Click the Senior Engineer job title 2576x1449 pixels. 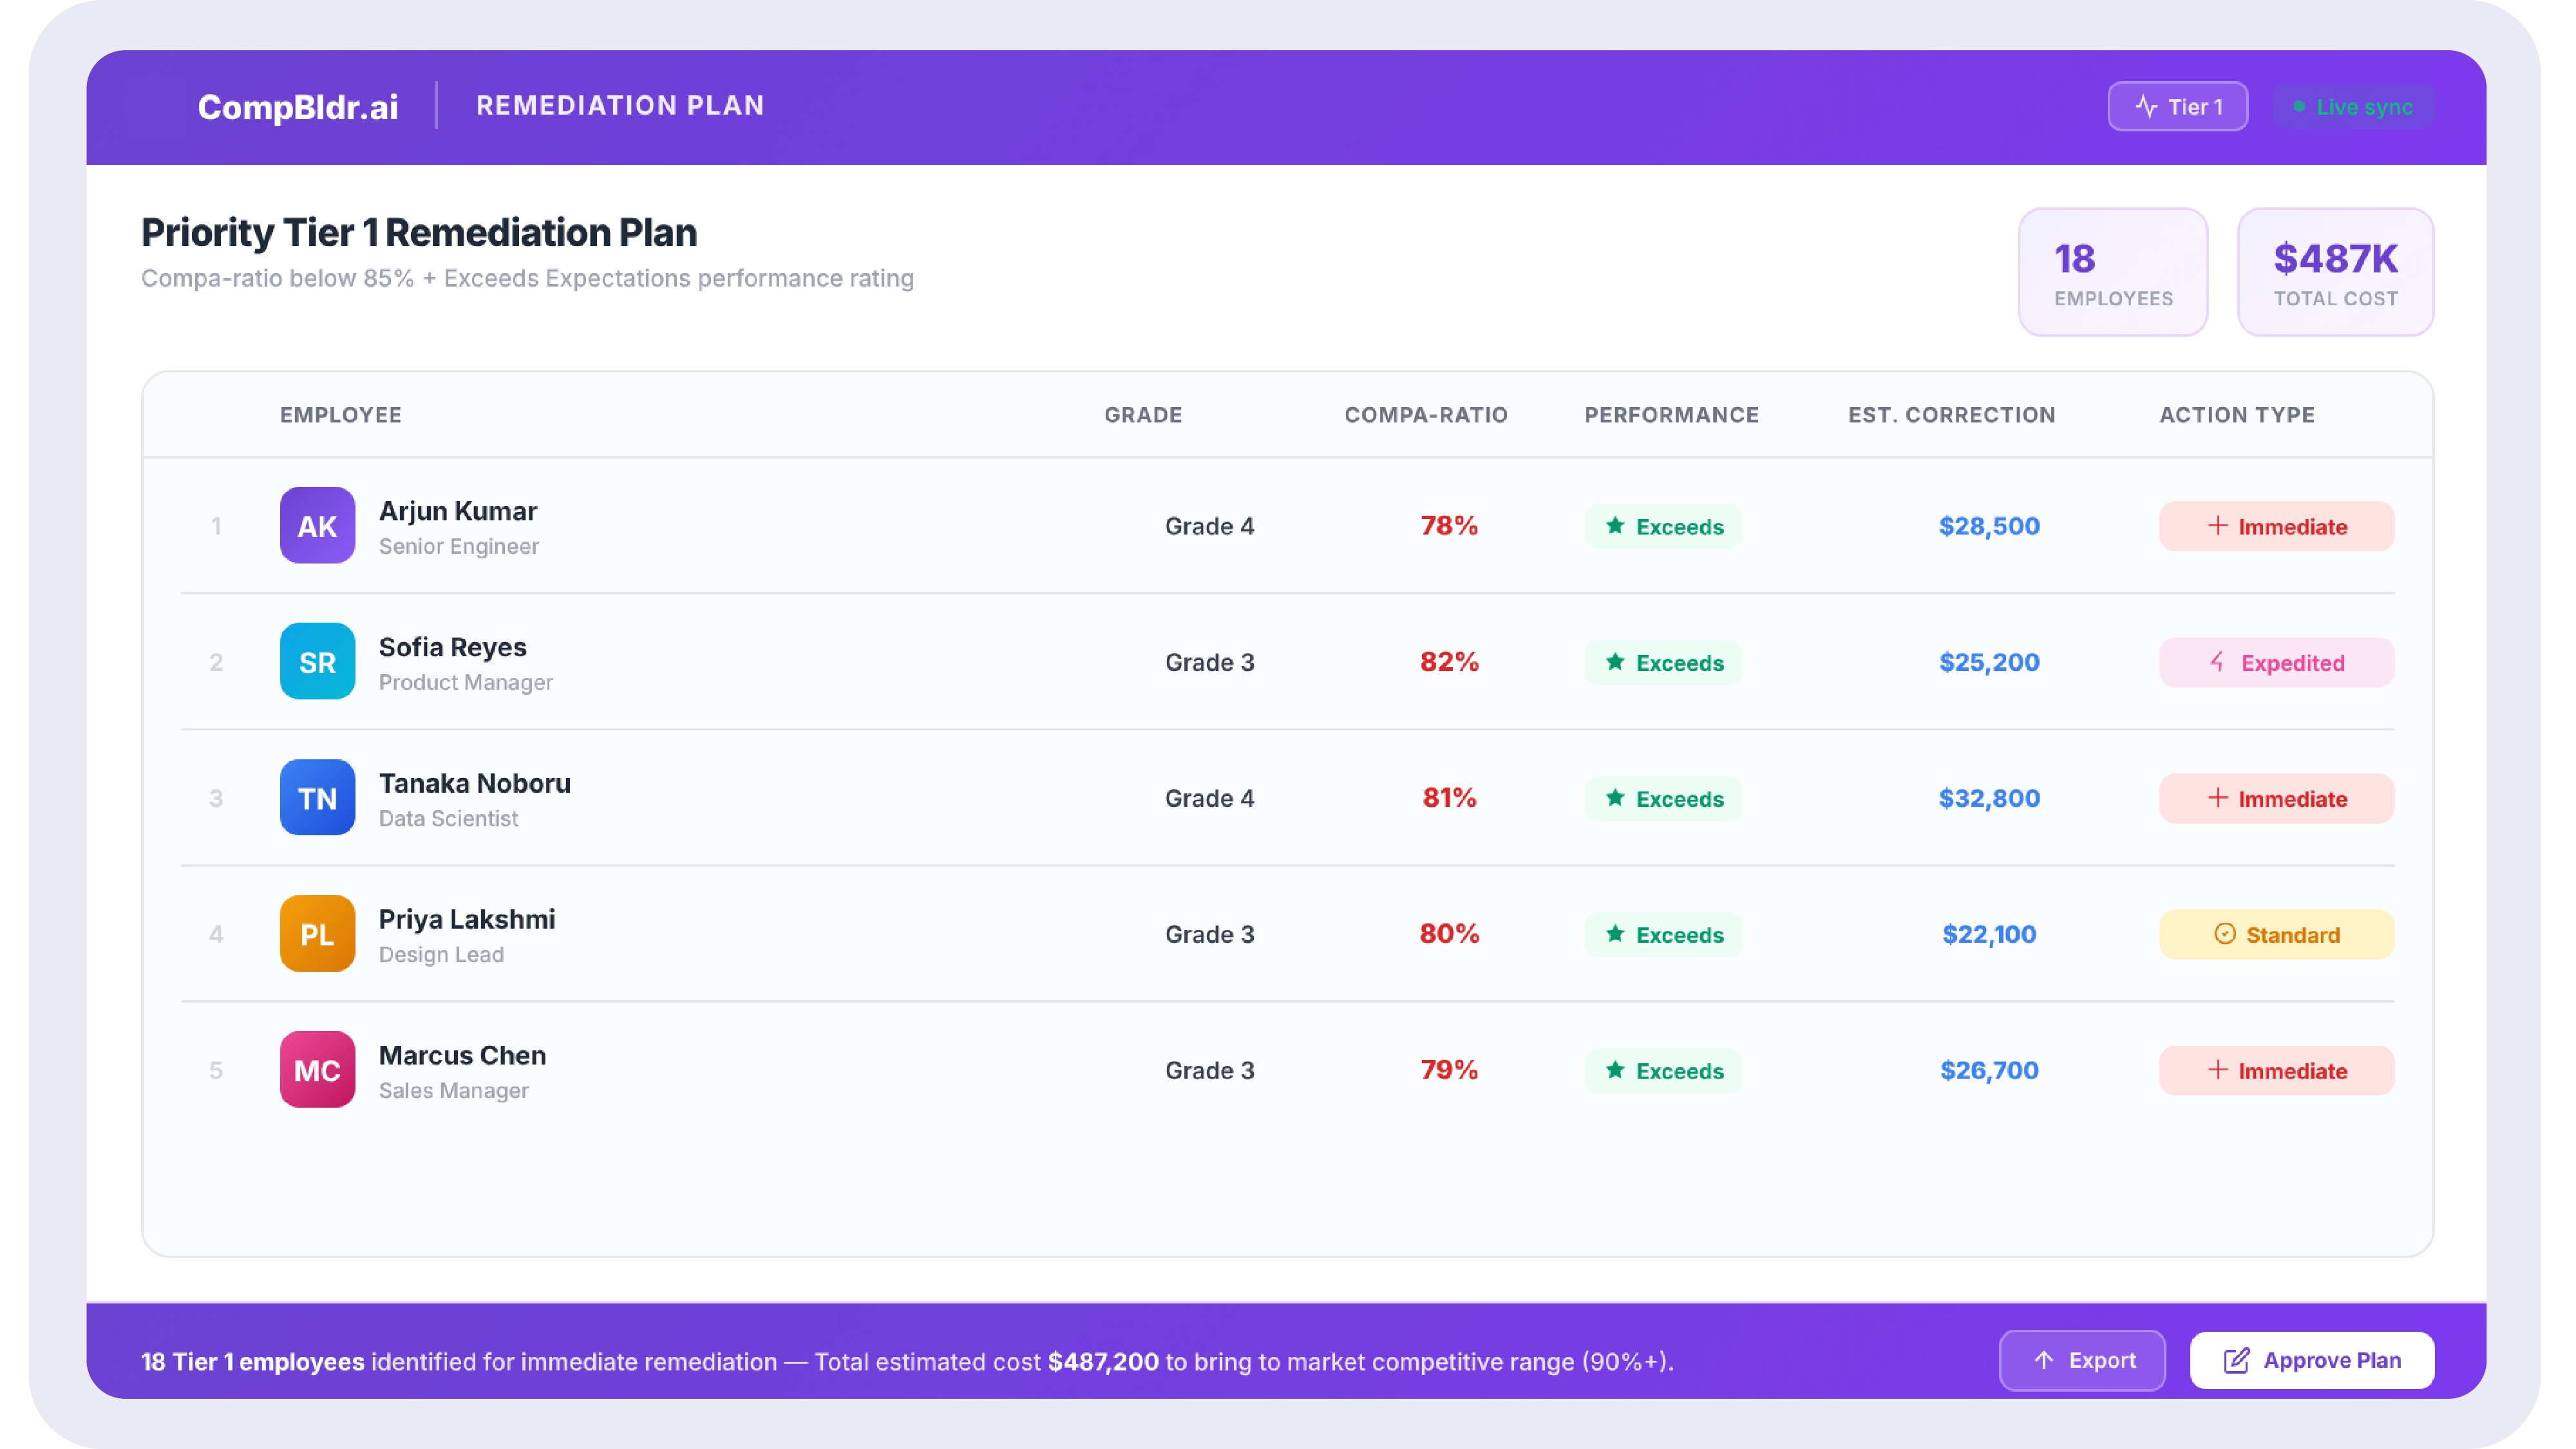tap(459, 546)
